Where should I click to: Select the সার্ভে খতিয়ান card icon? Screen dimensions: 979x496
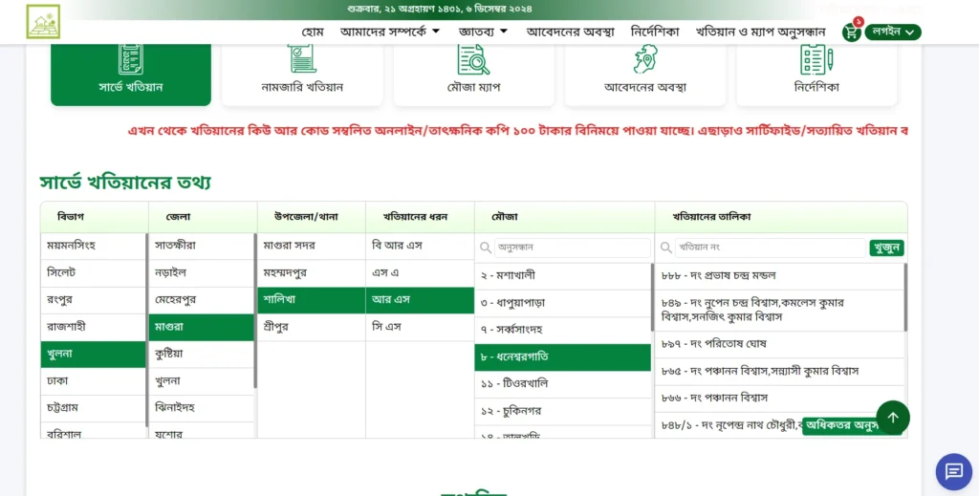[x=131, y=58]
